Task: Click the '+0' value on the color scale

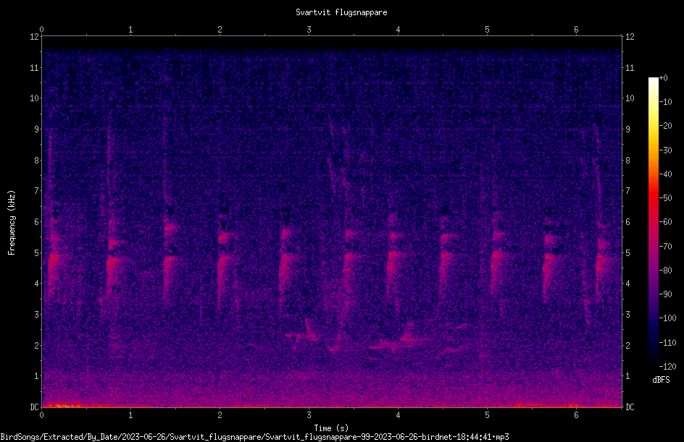Action: coord(664,78)
